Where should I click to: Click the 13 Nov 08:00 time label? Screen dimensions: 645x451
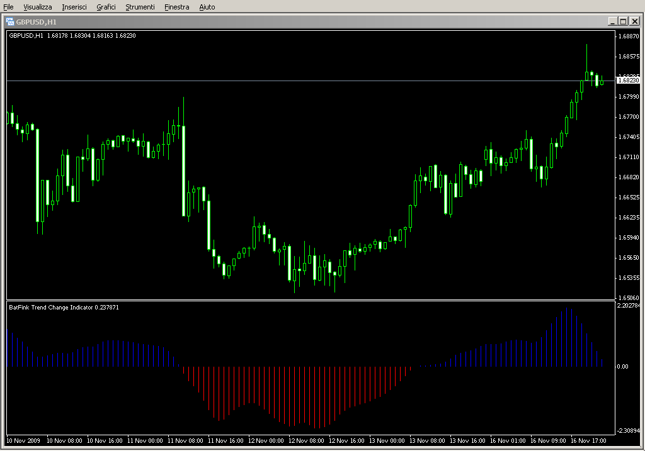(x=427, y=441)
